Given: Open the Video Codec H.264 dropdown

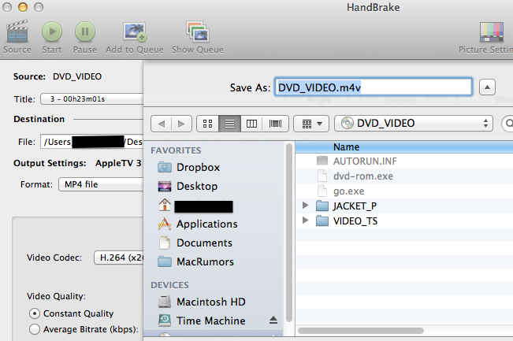Looking at the screenshot, I should point(119,258).
